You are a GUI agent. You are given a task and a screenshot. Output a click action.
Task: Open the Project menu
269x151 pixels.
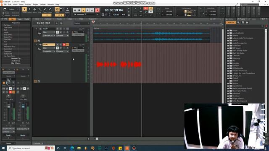coord(35,5)
